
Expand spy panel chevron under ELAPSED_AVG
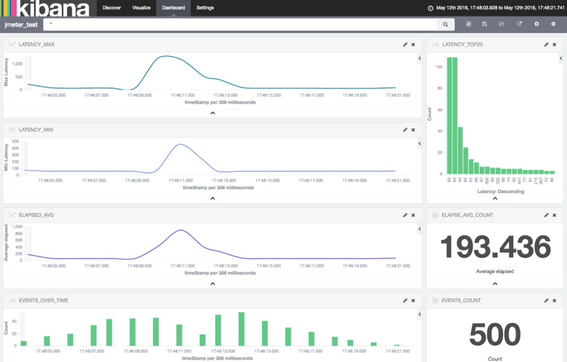213,284
